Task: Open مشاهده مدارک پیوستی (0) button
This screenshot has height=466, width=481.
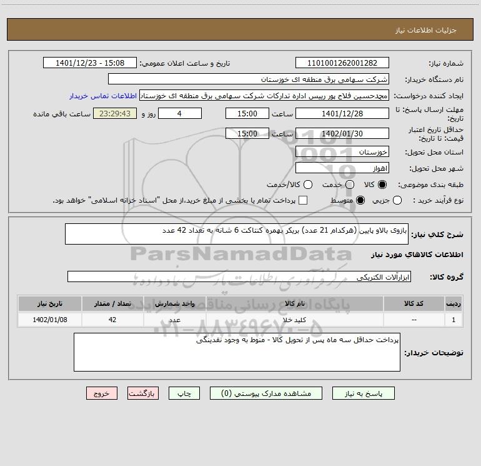Action: (265, 393)
